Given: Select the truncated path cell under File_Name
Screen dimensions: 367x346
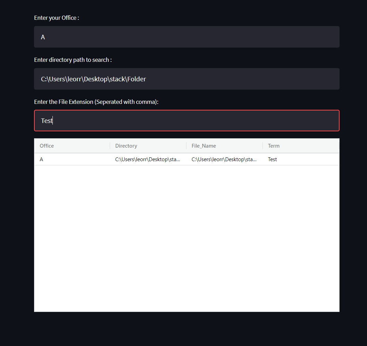Looking at the screenshot, I should [x=224, y=159].
